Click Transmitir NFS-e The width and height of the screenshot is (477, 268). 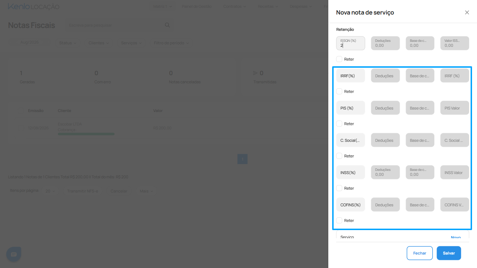click(x=82, y=191)
